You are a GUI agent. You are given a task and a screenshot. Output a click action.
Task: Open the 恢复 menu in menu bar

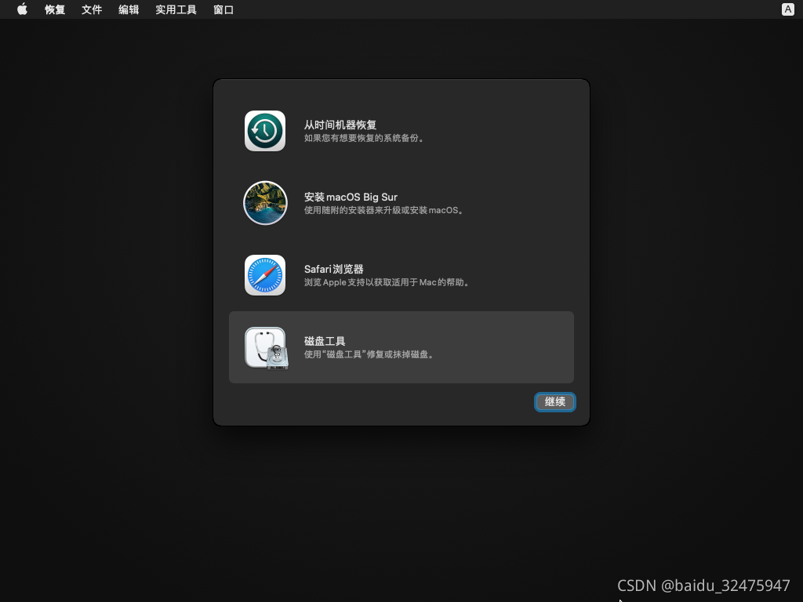pyautogui.click(x=55, y=9)
